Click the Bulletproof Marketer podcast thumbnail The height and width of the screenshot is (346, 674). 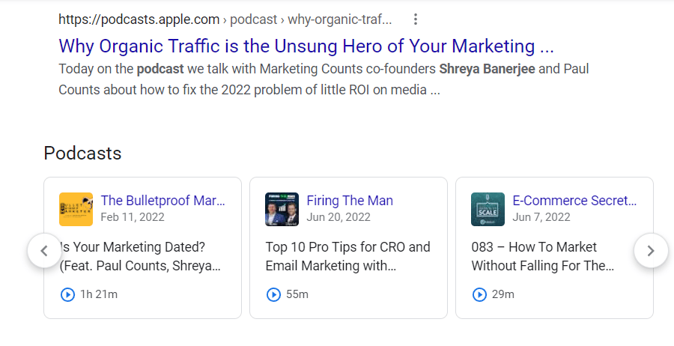(76, 209)
